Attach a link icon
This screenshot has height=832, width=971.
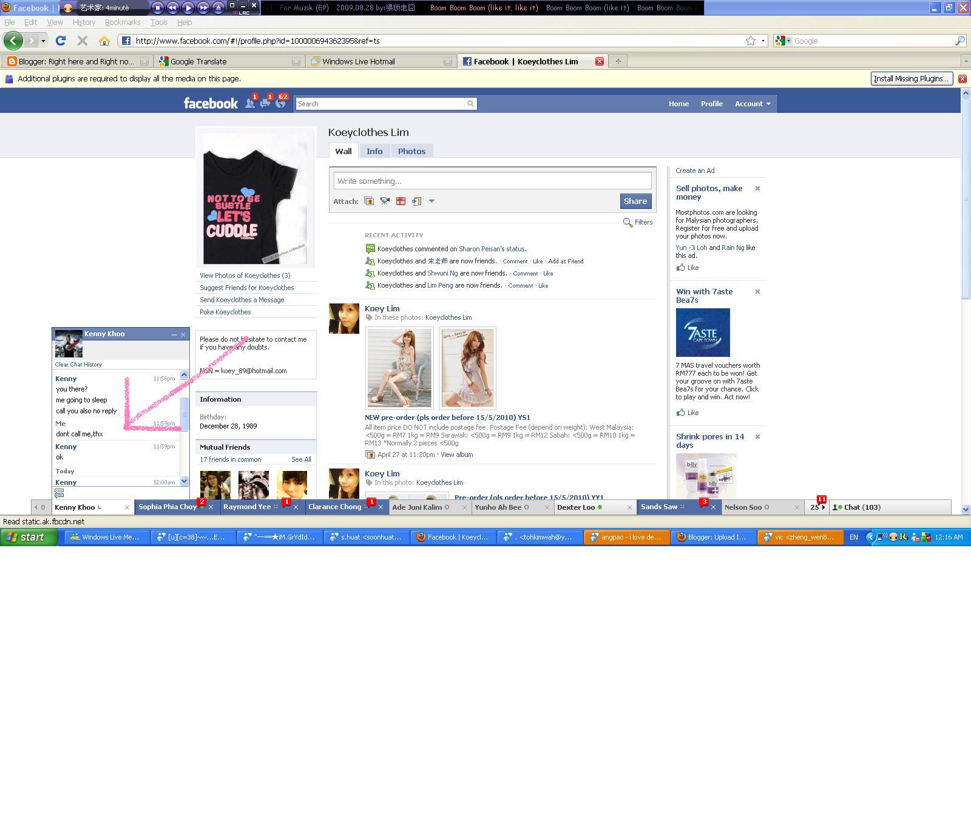click(416, 201)
